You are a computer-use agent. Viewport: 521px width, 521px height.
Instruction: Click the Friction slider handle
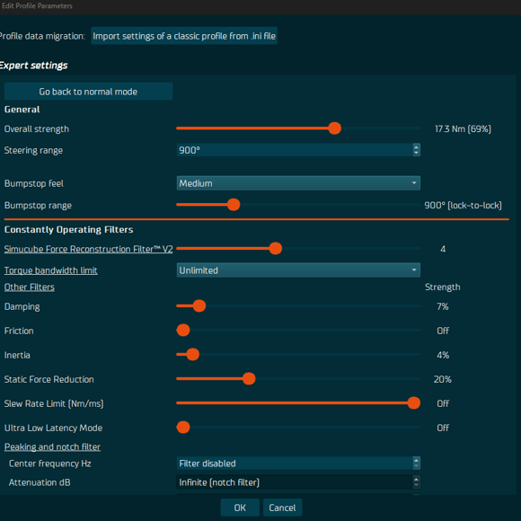pyautogui.click(x=183, y=330)
